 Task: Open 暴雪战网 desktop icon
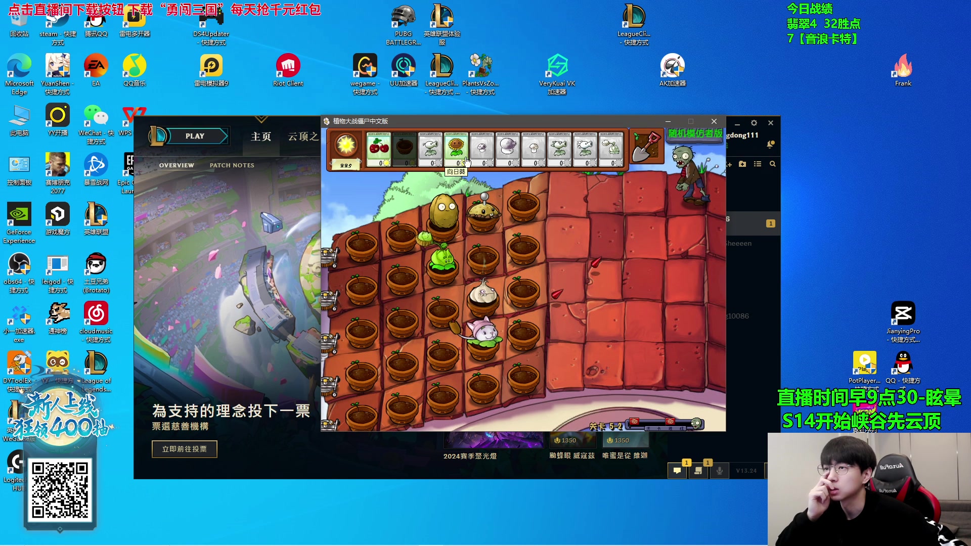(x=96, y=169)
